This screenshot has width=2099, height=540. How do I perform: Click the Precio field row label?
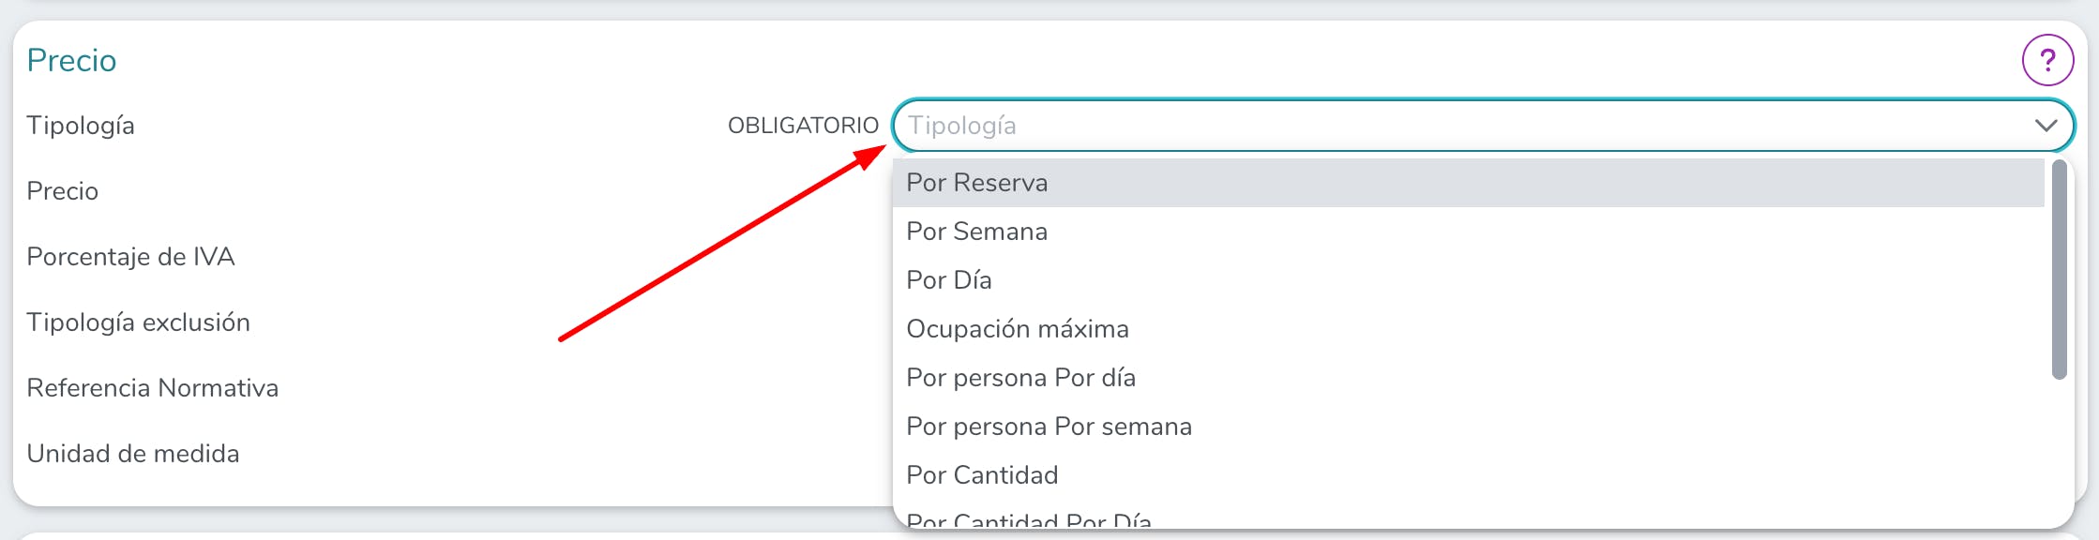(63, 191)
